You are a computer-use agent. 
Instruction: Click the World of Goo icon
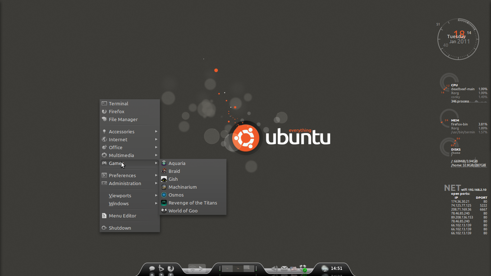[164, 211]
